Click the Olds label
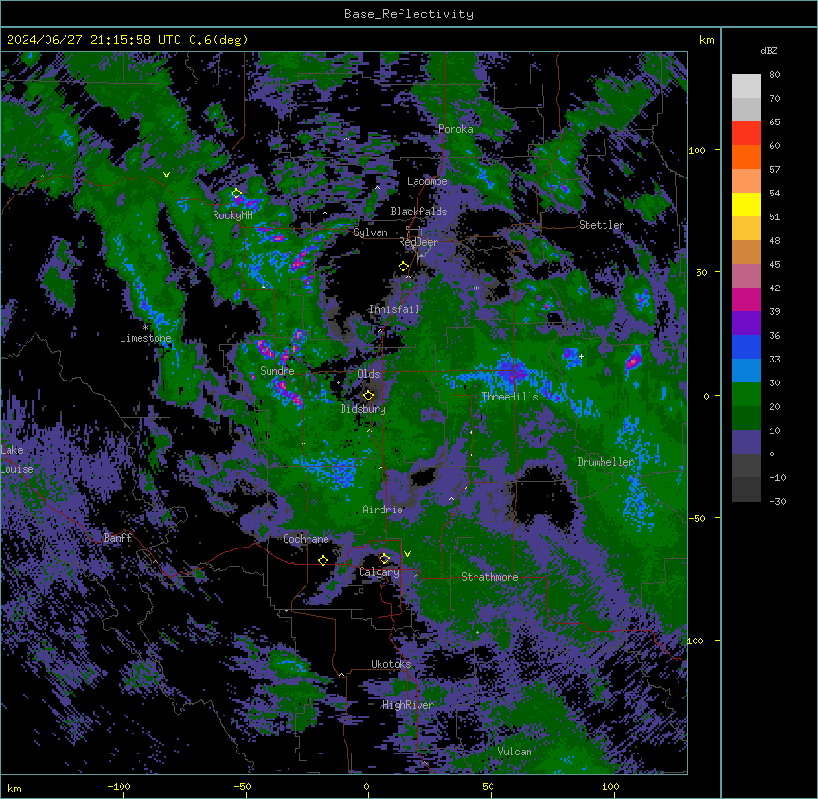This screenshot has height=799, width=818. [x=368, y=374]
